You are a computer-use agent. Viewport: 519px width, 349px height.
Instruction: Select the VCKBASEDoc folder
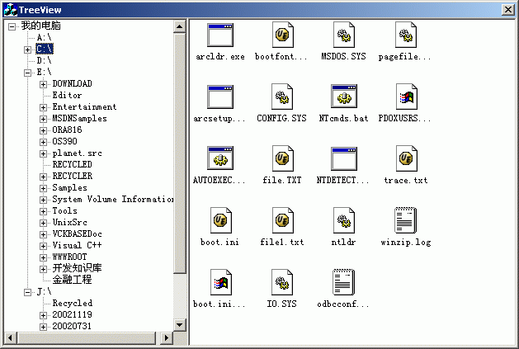click(x=77, y=234)
